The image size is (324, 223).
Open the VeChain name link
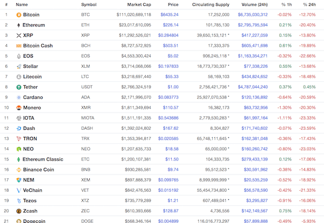pos(32,190)
